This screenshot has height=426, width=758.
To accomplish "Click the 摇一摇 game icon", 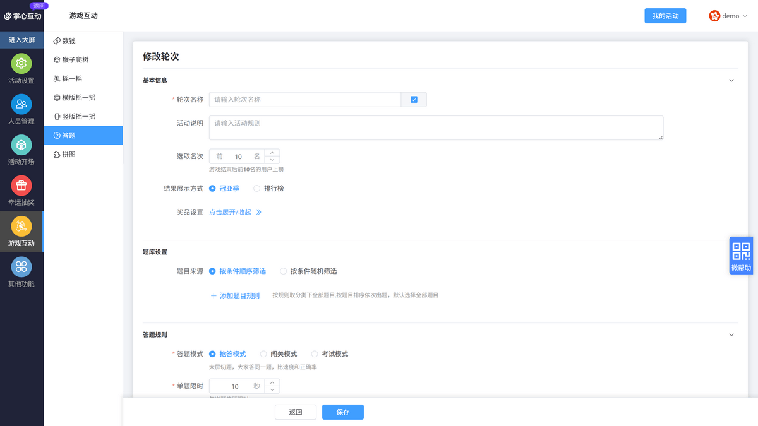I will point(57,78).
